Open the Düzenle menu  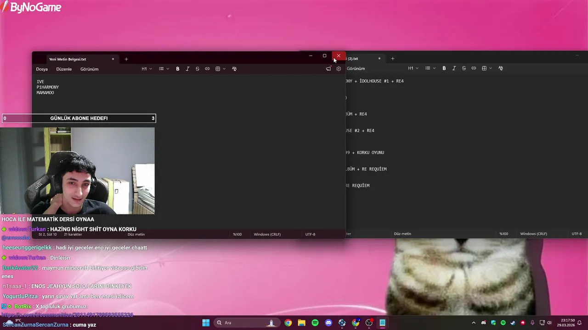pyautogui.click(x=64, y=69)
